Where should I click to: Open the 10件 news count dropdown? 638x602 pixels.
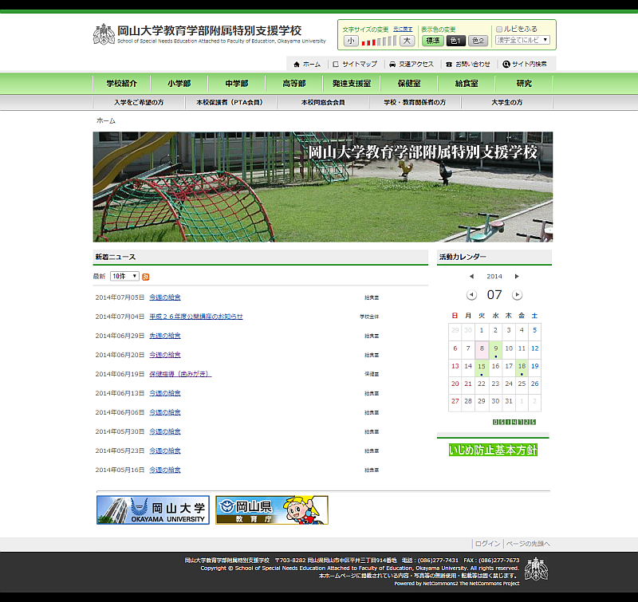(x=124, y=276)
